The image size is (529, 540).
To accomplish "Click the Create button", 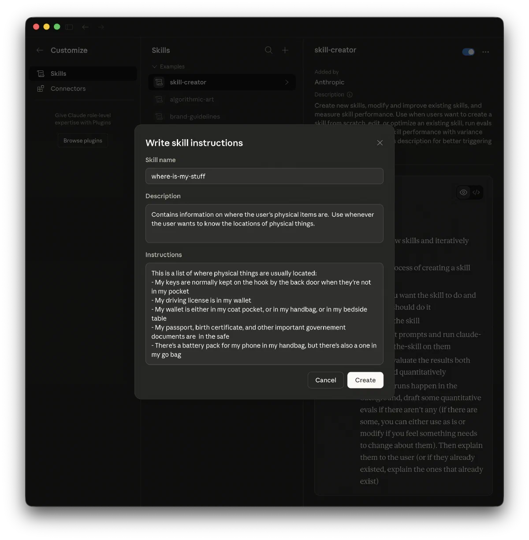I will [365, 380].
